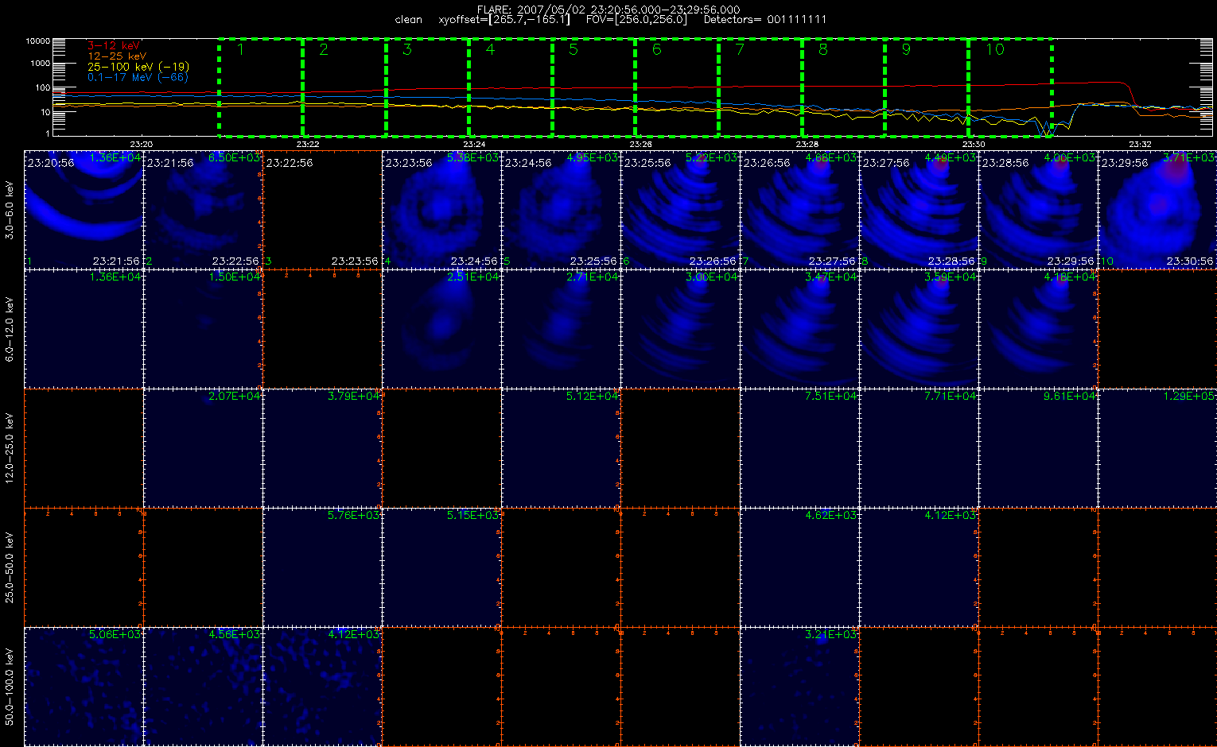This screenshot has width=1217, height=747.
Task: Open the 12-25 keV image labeled 9.61E+04
Action: 1039,447
